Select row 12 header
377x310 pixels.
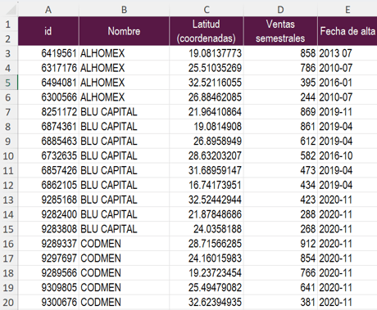9,185
